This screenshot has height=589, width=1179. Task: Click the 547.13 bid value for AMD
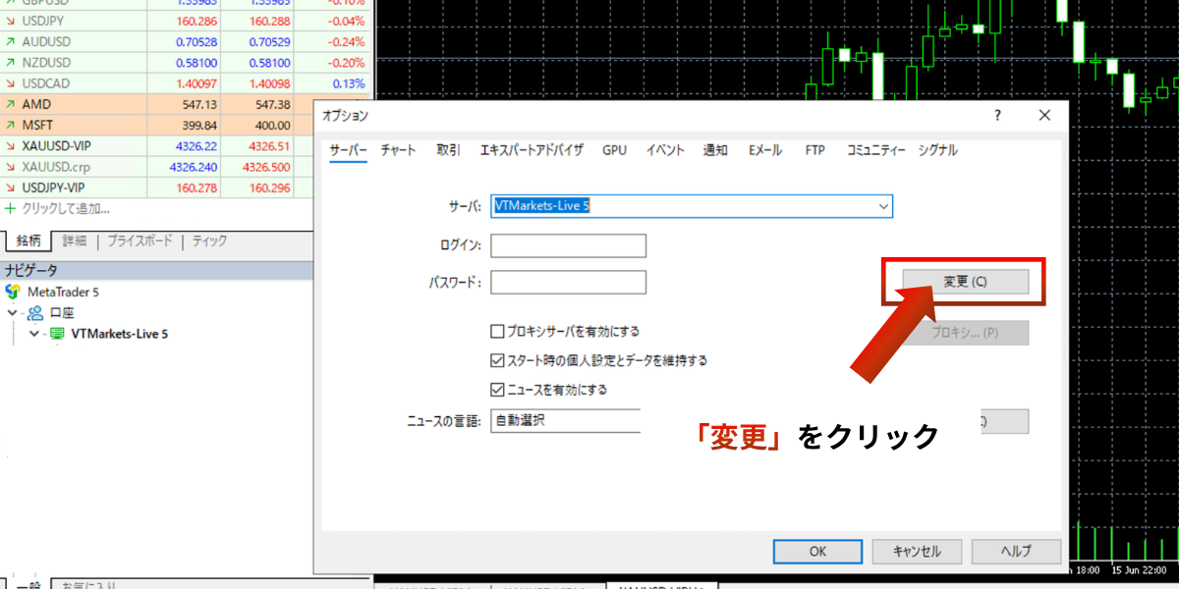(x=197, y=104)
